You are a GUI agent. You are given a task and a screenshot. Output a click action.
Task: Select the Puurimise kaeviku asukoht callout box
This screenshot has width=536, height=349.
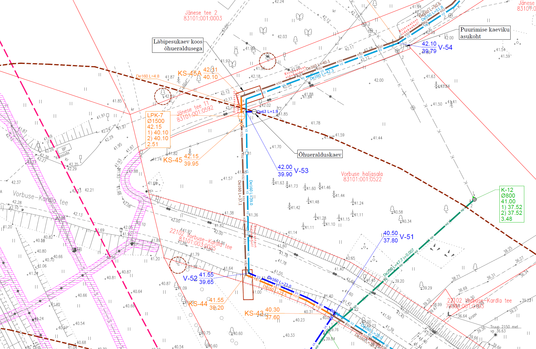pos(484,33)
